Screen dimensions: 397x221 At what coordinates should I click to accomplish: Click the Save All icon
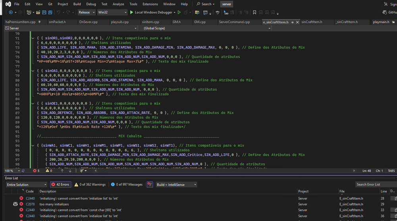click(x=50, y=12)
